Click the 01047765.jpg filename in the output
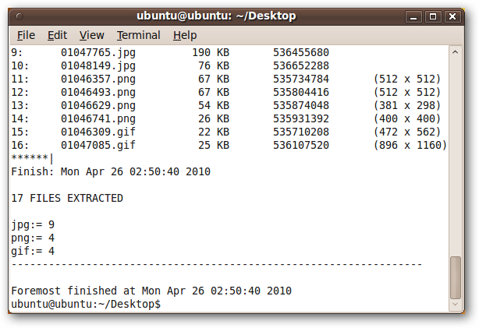Screen dimensions: 479x328 coord(98,52)
